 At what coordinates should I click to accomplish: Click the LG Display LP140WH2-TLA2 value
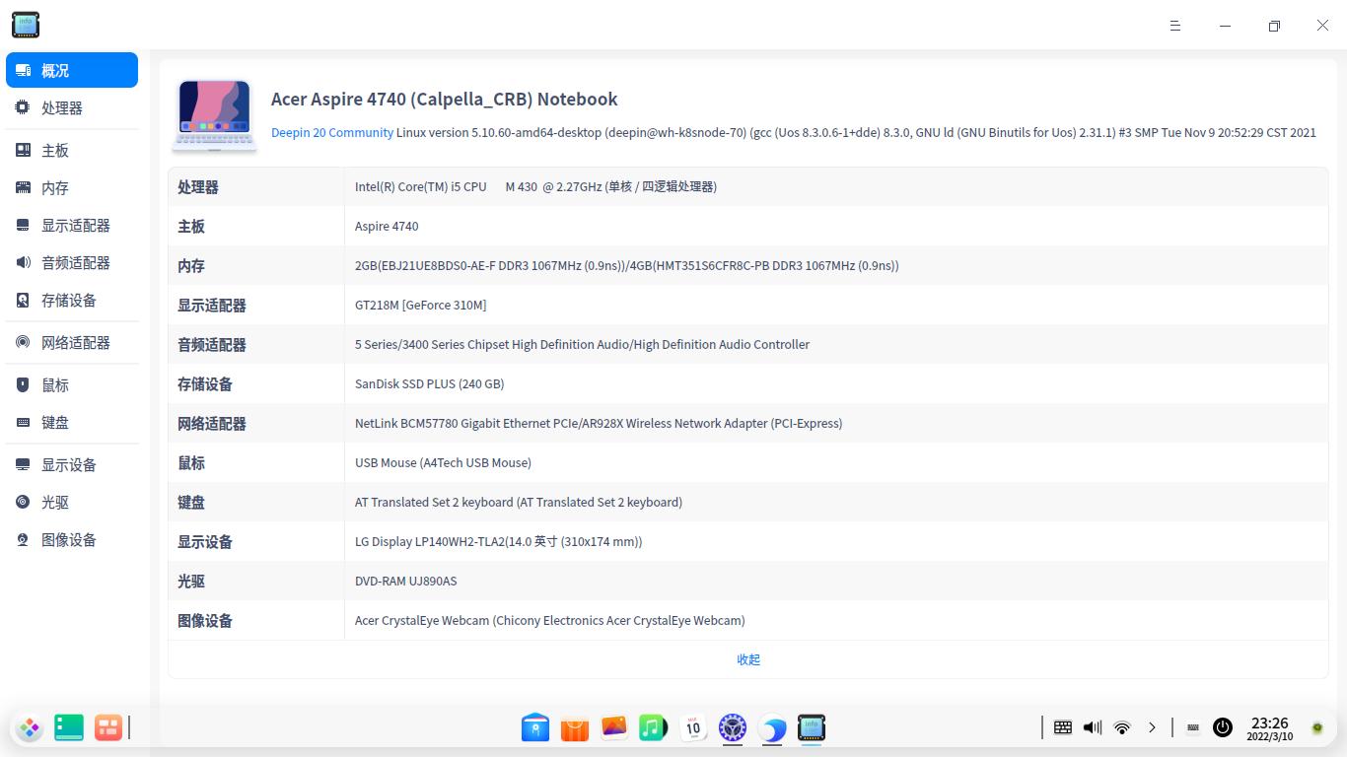point(499,541)
